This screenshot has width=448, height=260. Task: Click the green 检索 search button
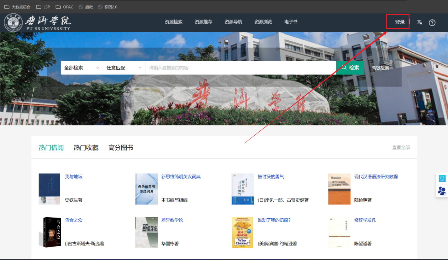(350, 68)
